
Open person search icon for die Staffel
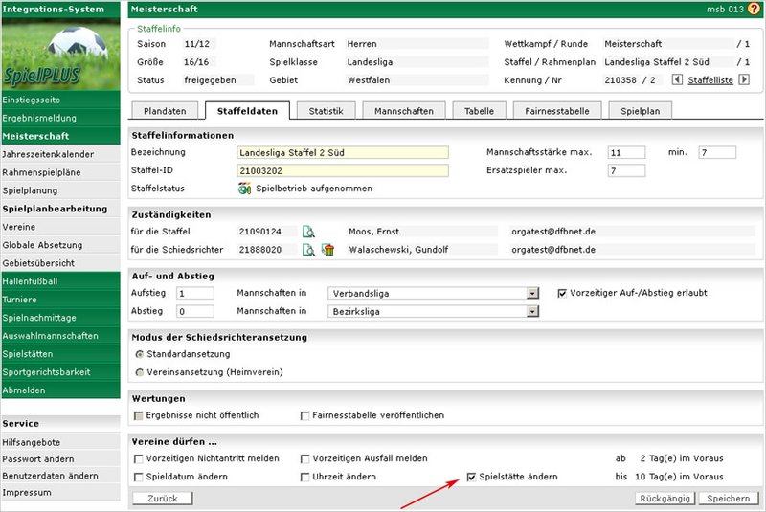click(x=308, y=232)
